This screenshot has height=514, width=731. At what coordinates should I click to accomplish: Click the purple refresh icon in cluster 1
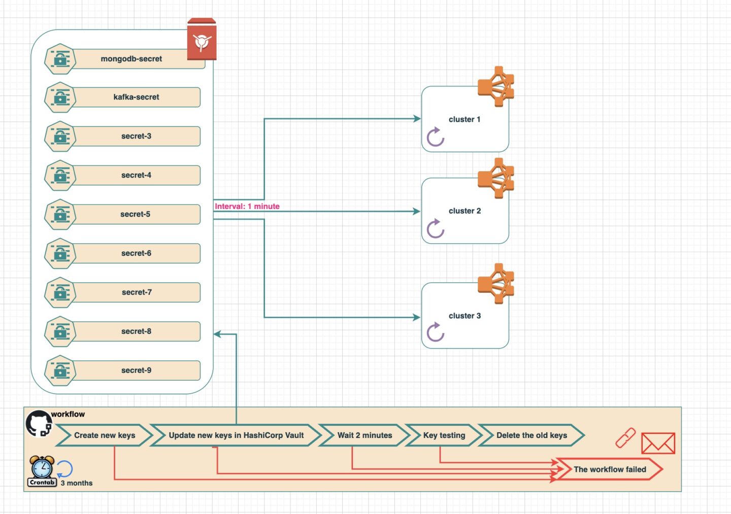click(x=436, y=137)
